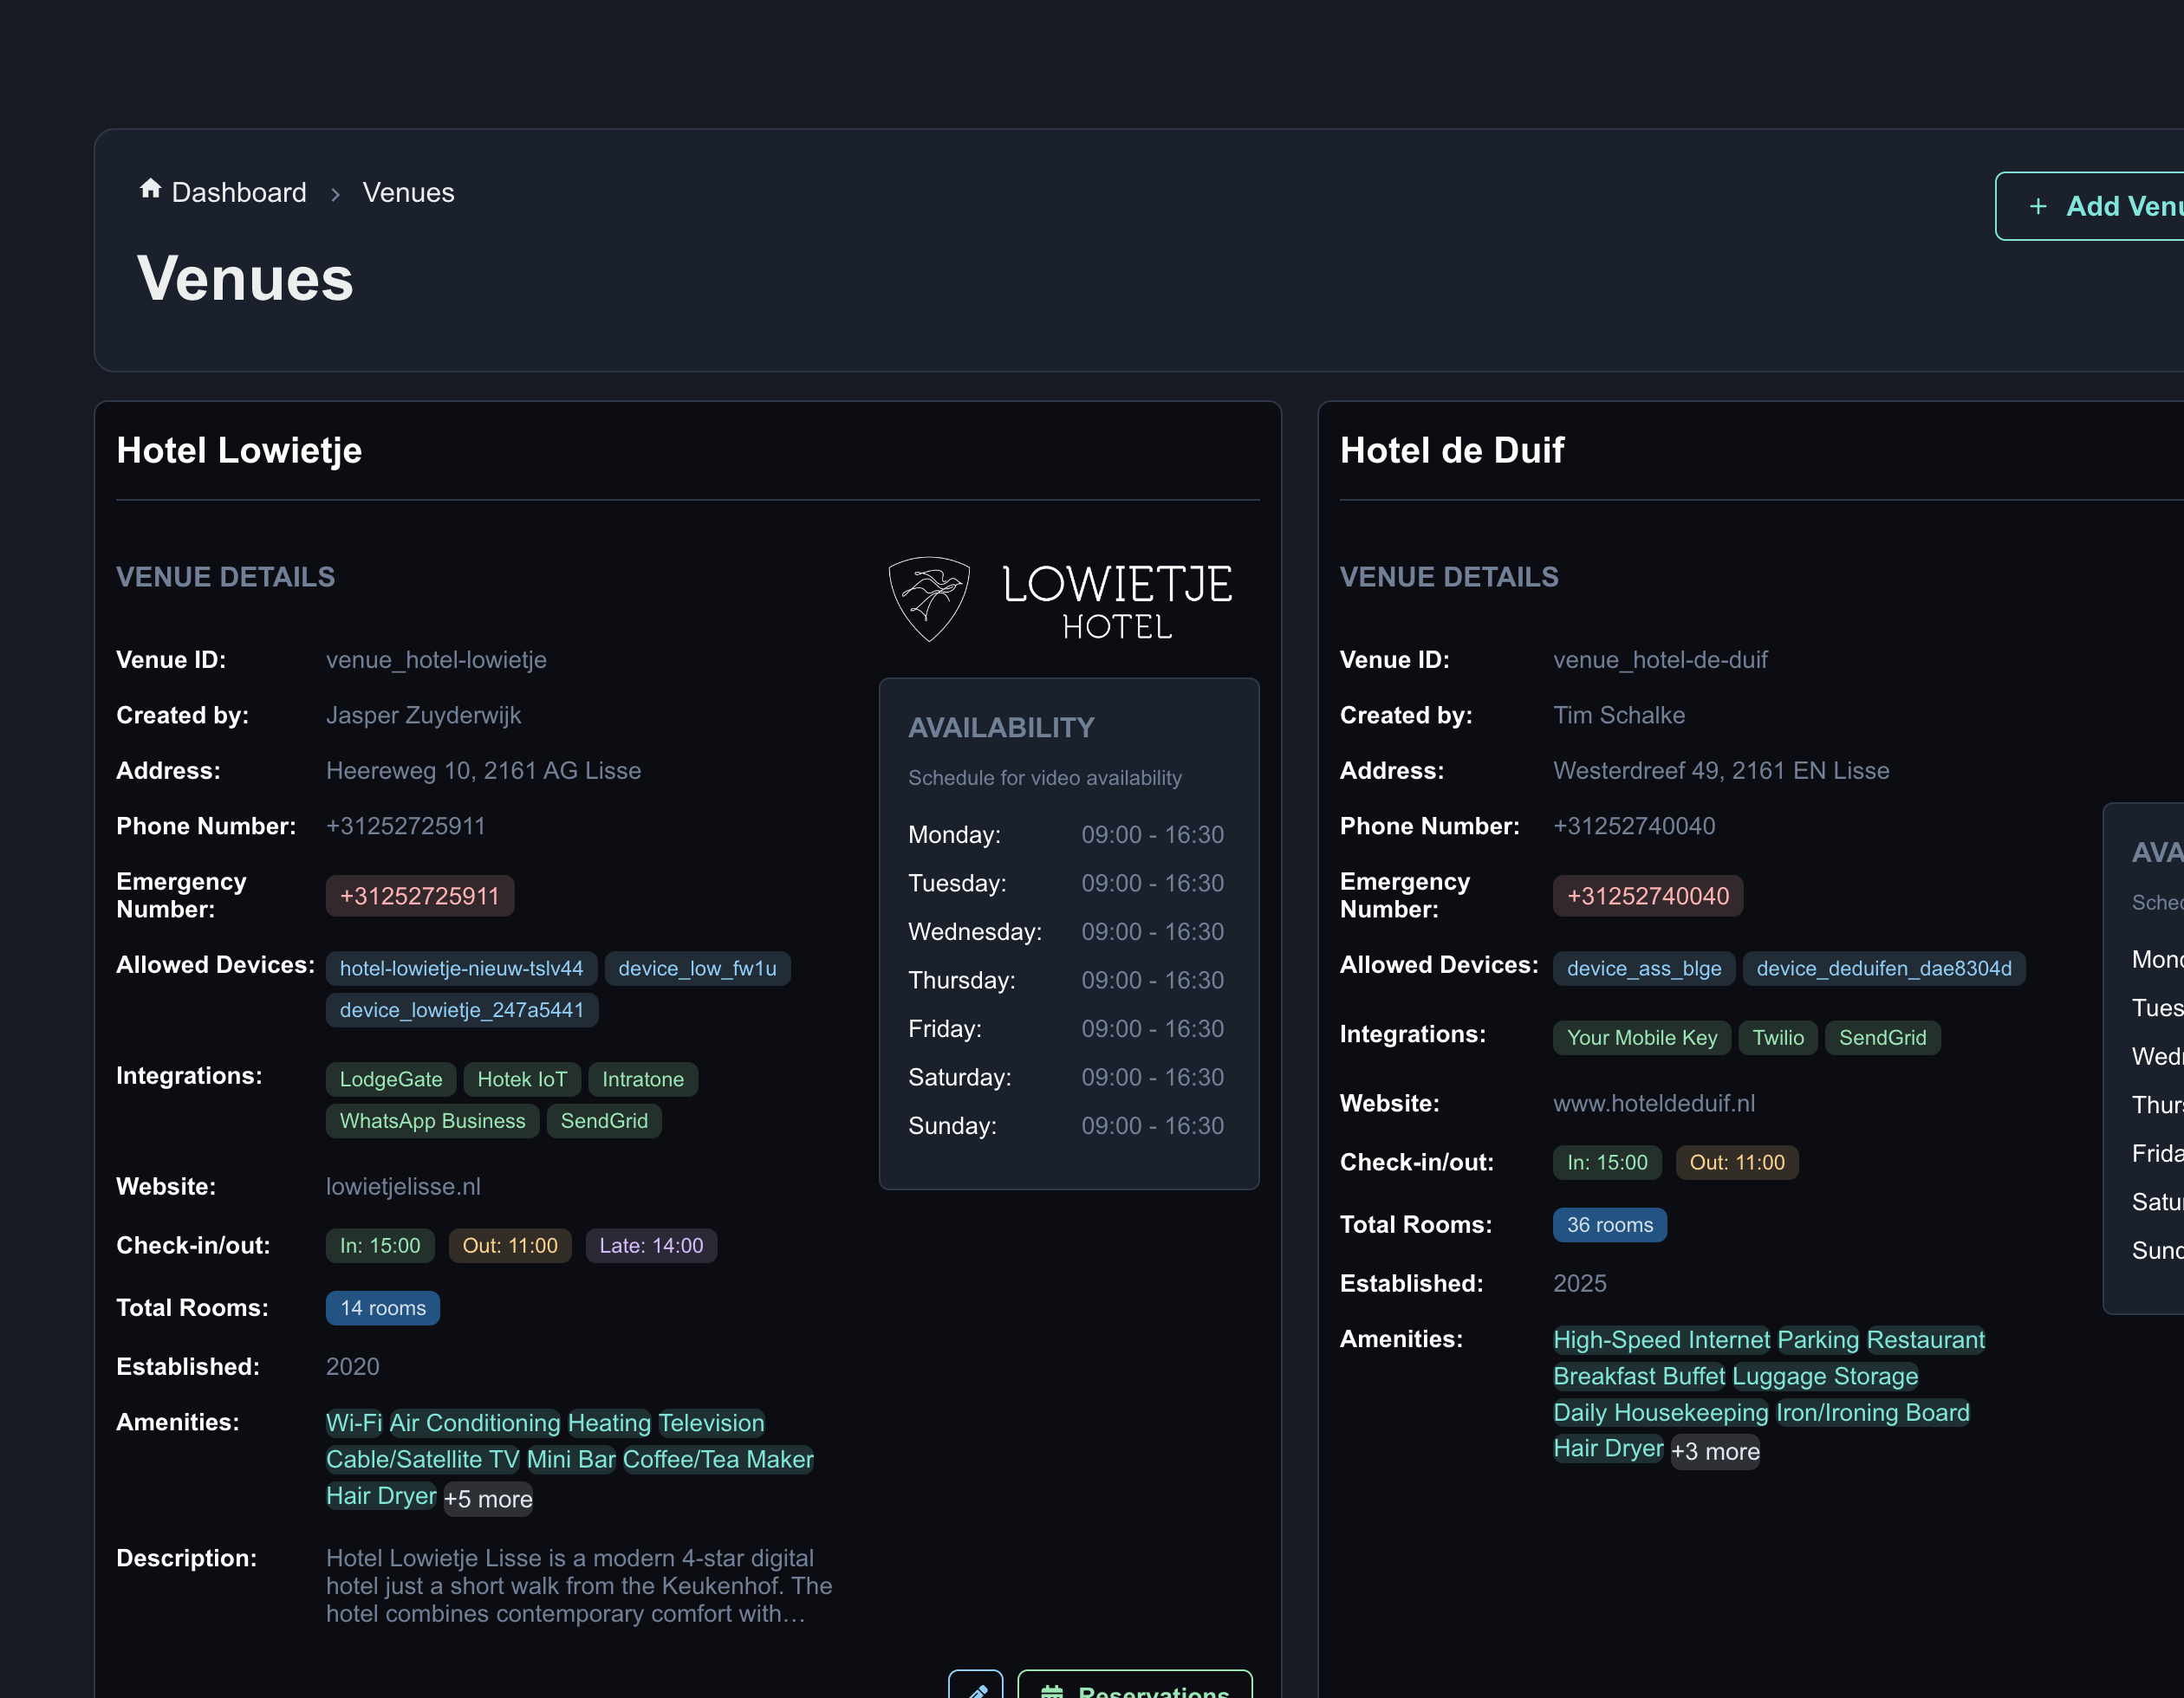
Task: Click SendGrid tag in Hotel Lowietje
Action: point(604,1121)
